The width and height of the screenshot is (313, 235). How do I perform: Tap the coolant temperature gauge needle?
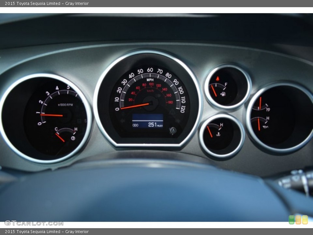[210, 132]
